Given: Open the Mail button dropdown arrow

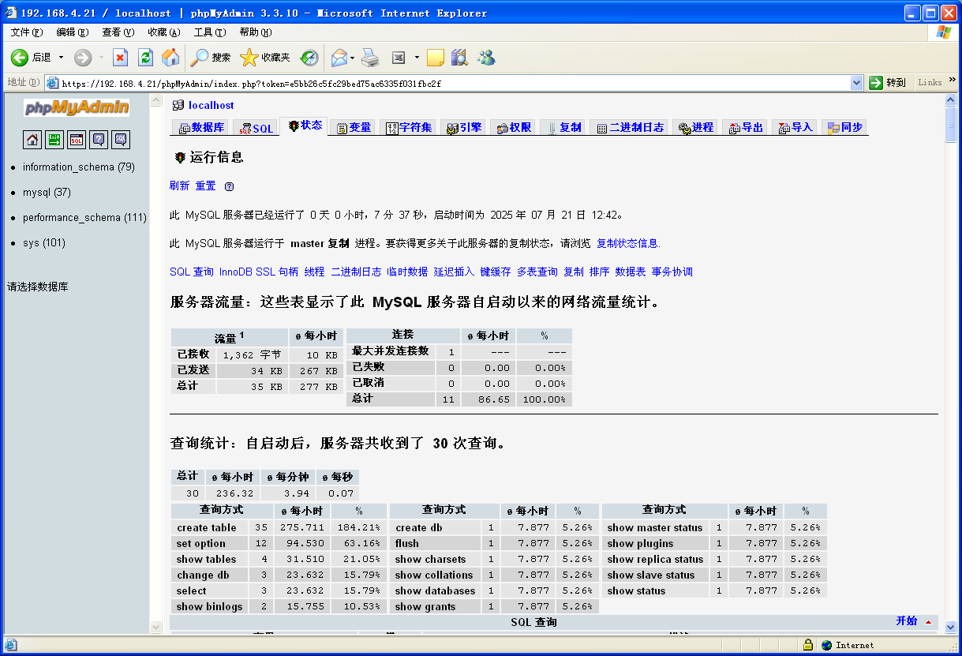Looking at the screenshot, I should click(353, 58).
